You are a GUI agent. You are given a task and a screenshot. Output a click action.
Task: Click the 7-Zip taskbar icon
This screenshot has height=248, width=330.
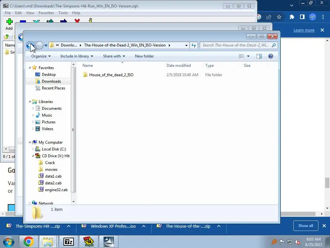pos(68,242)
